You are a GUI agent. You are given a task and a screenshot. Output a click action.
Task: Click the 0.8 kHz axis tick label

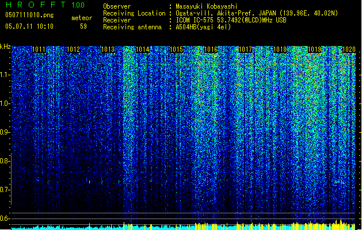(5, 161)
